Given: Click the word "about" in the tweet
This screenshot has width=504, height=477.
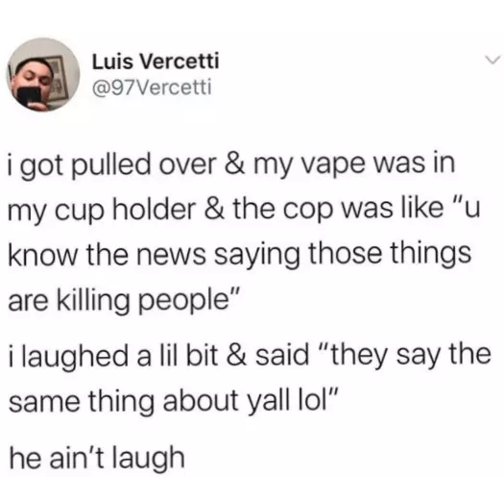Looking at the screenshot, I should 201,400.
